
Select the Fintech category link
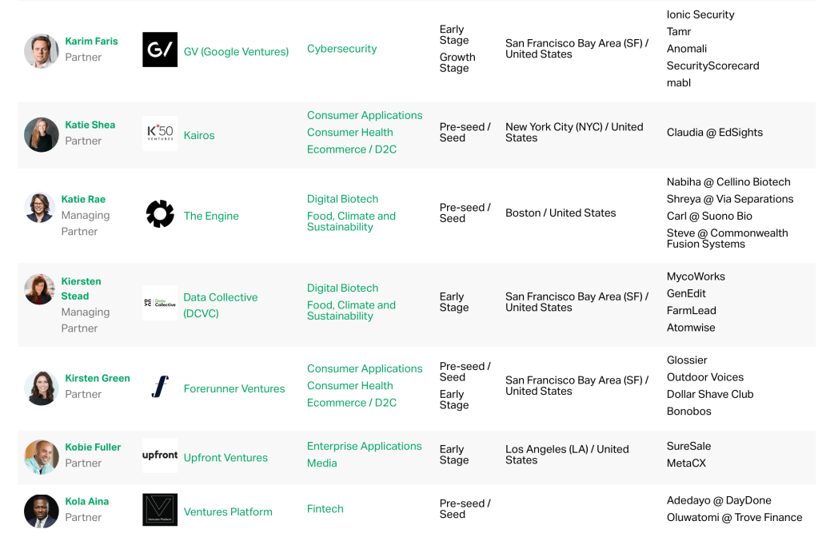click(x=325, y=509)
